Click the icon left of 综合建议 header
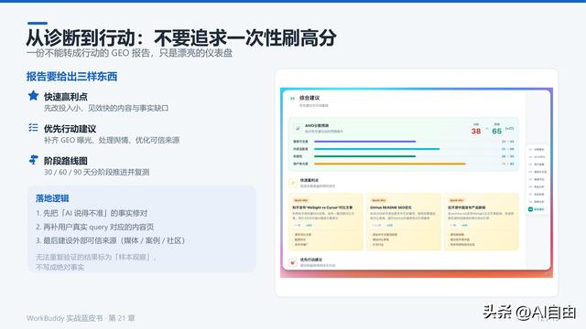This screenshot has width=586, height=329. [292, 99]
